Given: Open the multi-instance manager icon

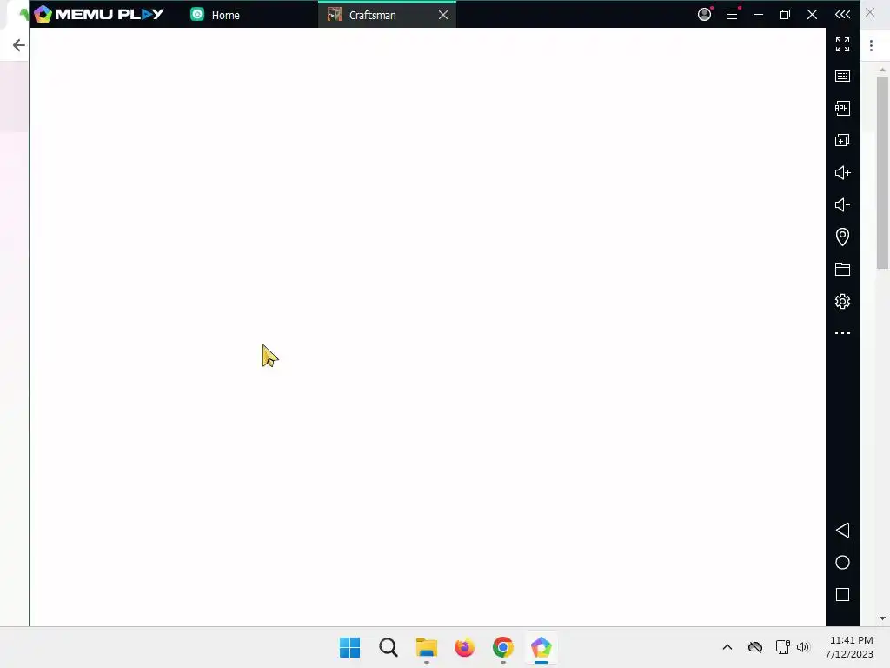Looking at the screenshot, I should pyautogui.click(x=842, y=140).
